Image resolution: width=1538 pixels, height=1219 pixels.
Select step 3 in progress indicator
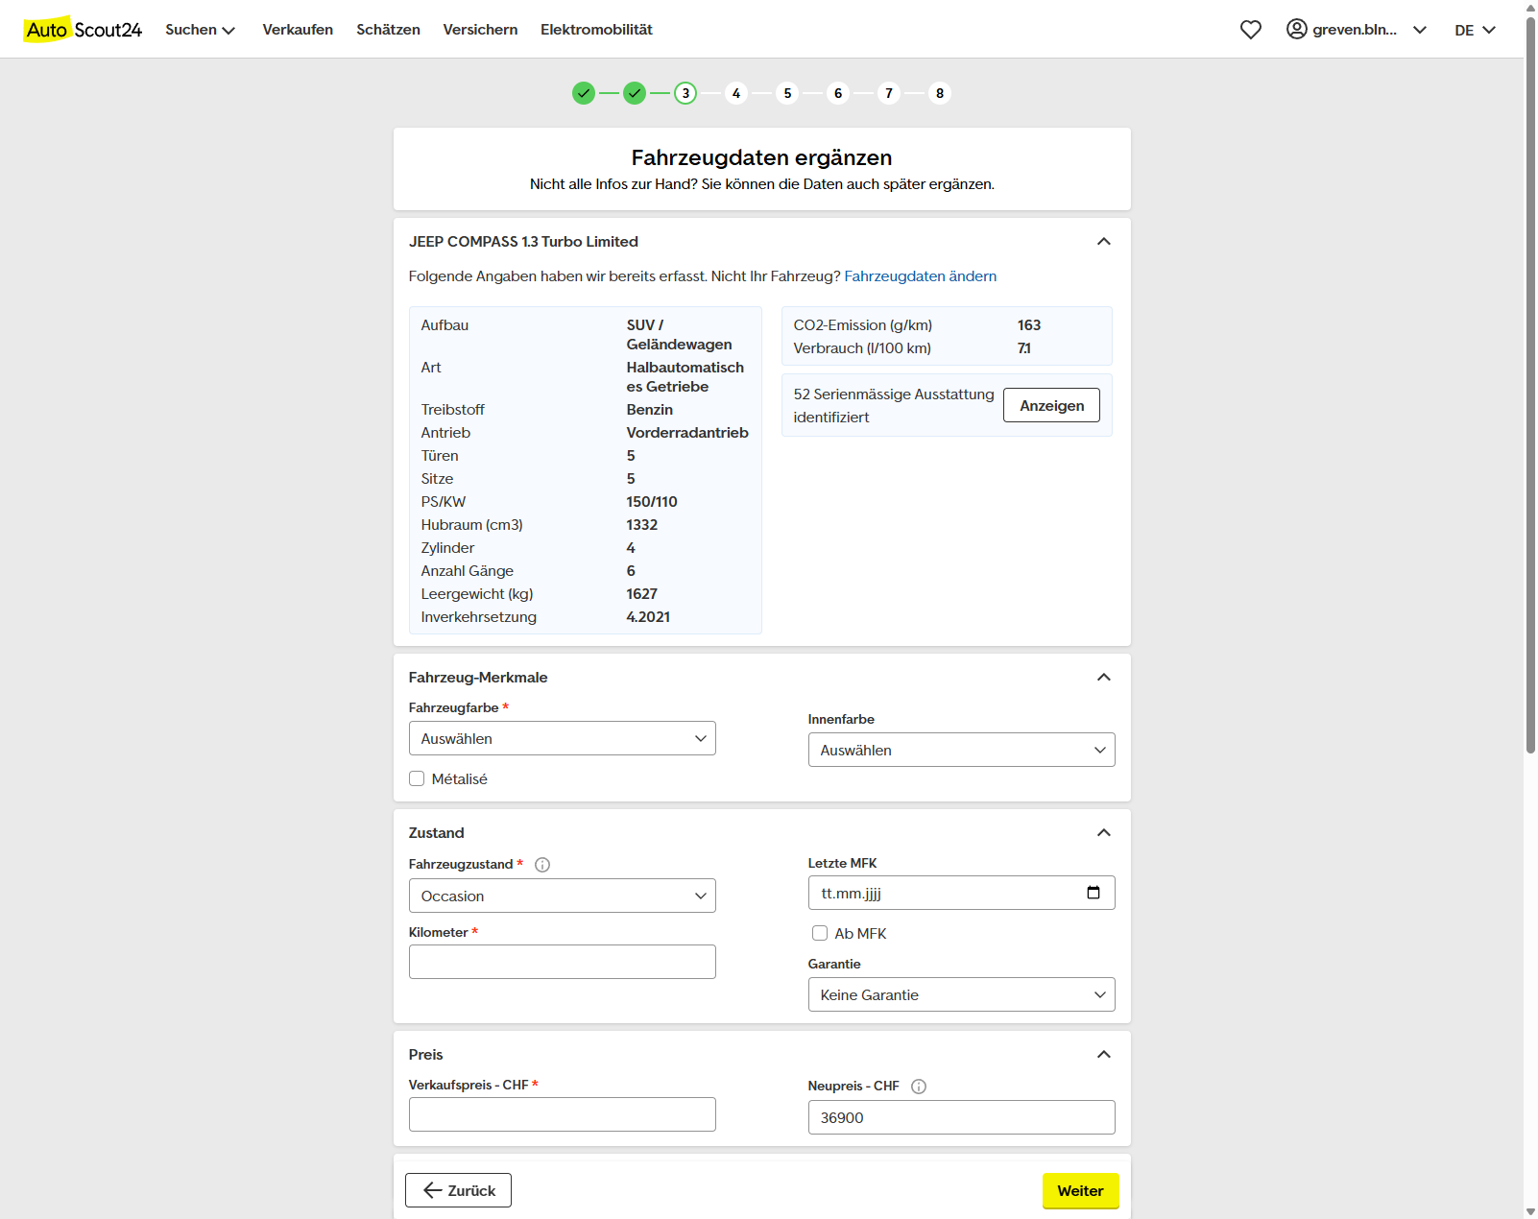[x=685, y=93]
